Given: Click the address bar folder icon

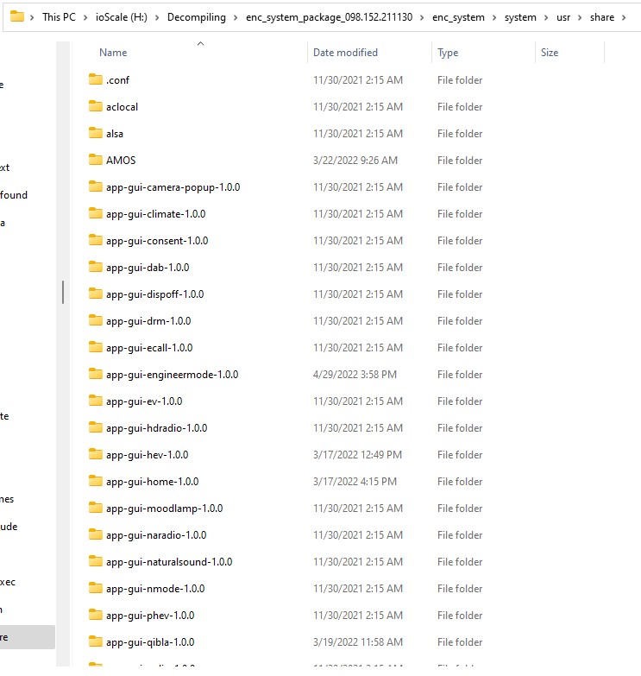Looking at the screenshot, I should 17,16.
